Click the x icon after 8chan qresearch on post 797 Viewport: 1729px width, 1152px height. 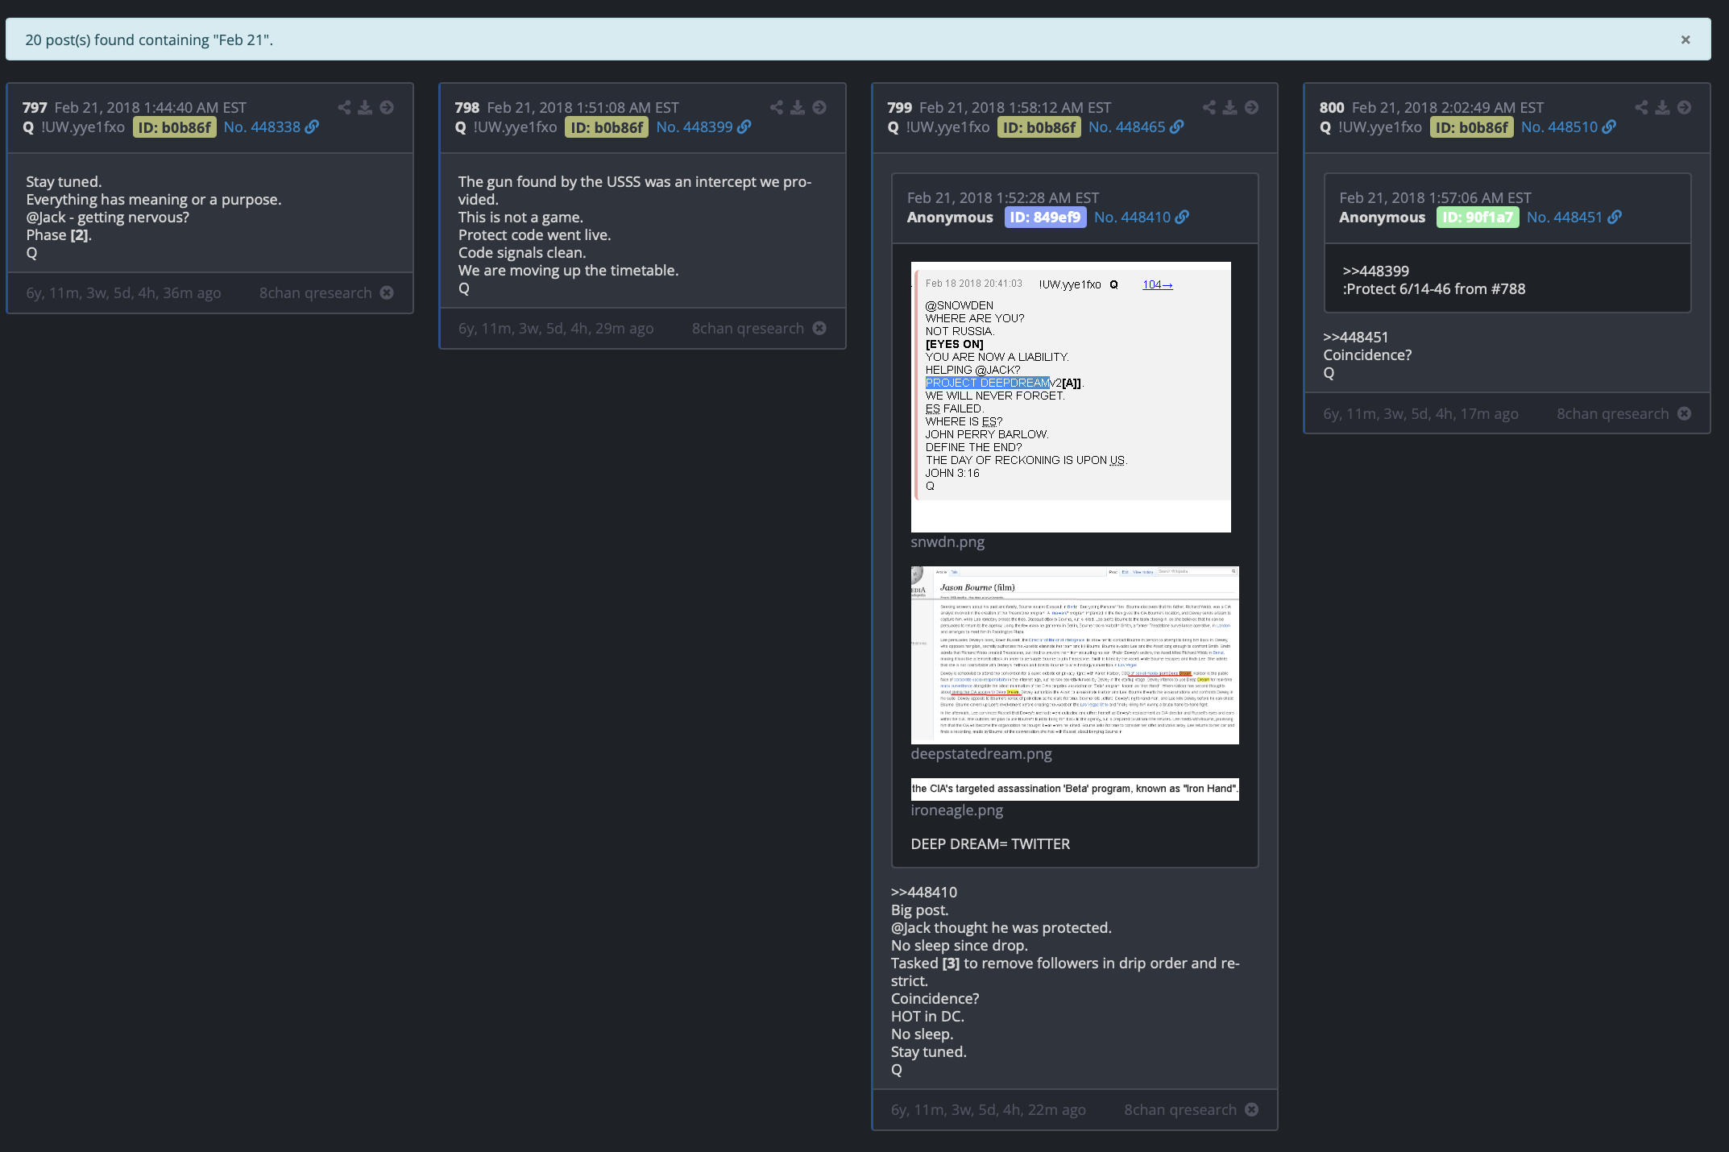coord(387,292)
